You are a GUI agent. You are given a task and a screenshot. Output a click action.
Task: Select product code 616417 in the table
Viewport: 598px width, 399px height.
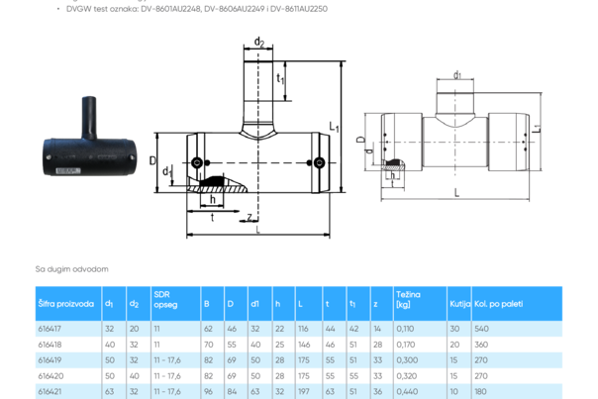50,329
